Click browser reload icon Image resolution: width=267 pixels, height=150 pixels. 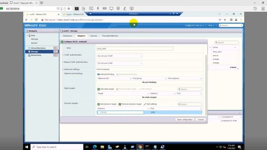[x=36, y=20]
